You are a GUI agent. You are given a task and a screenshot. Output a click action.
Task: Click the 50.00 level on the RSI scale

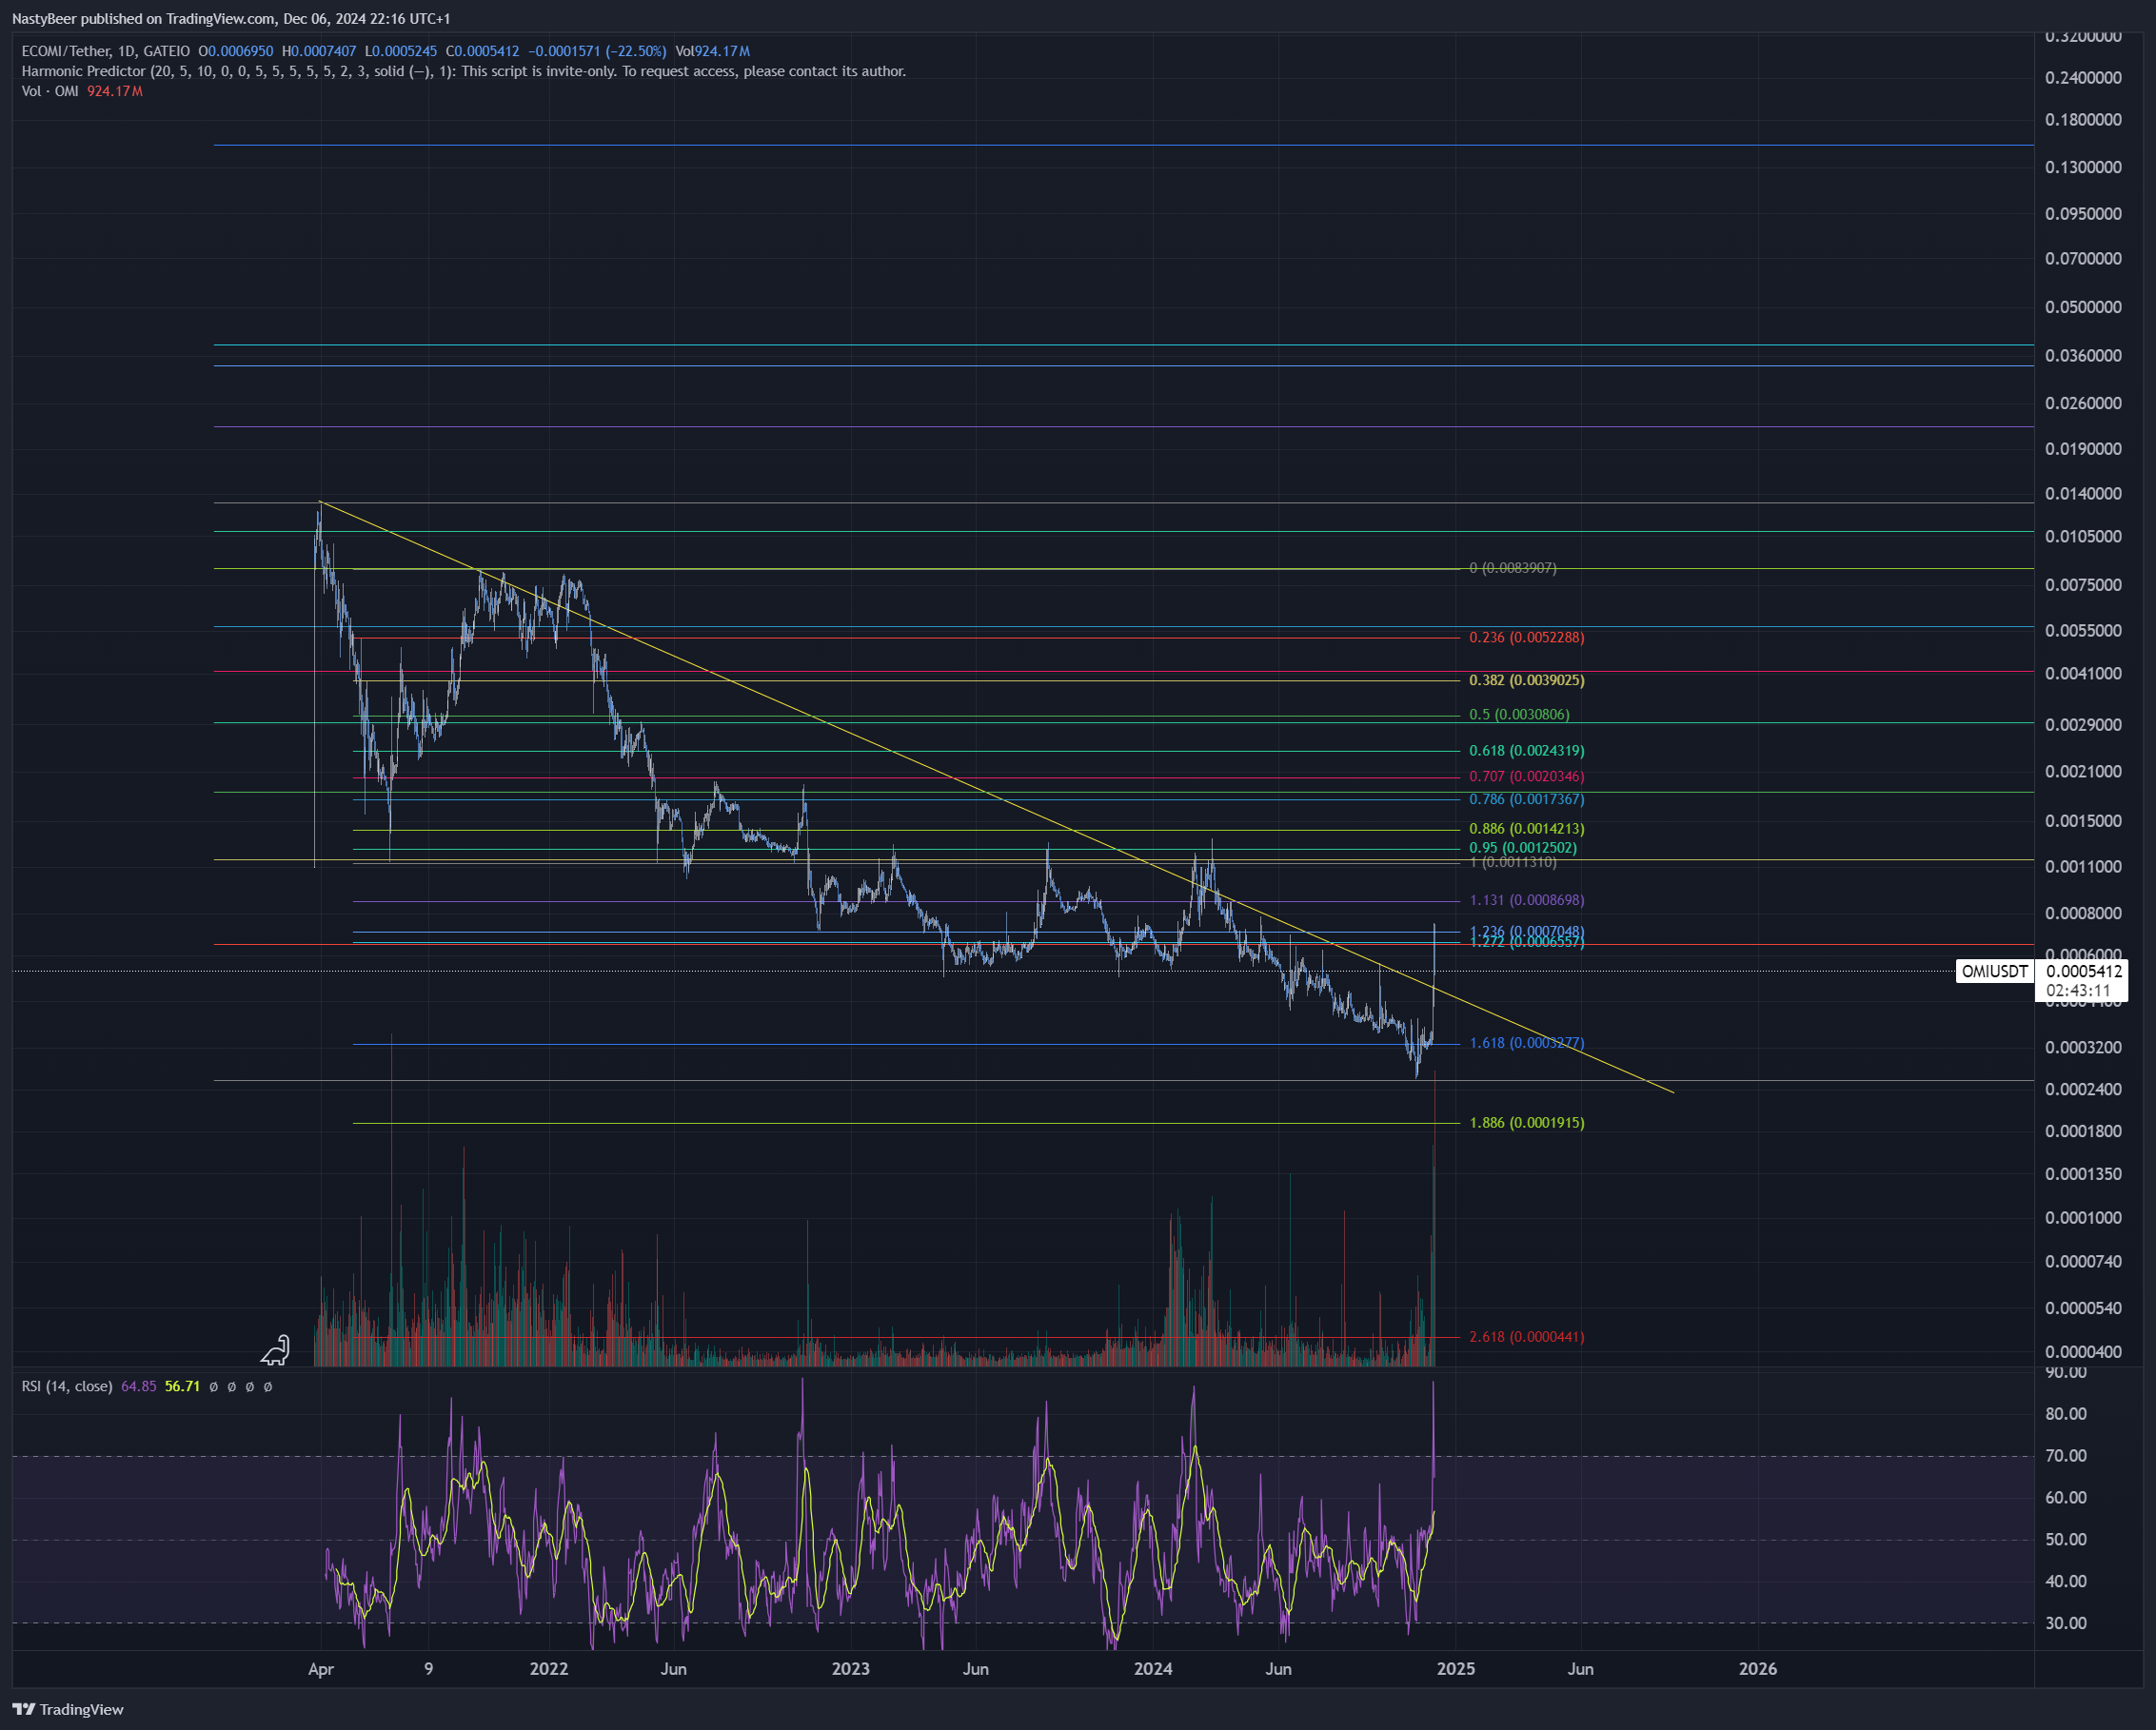click(2066, 1540)
